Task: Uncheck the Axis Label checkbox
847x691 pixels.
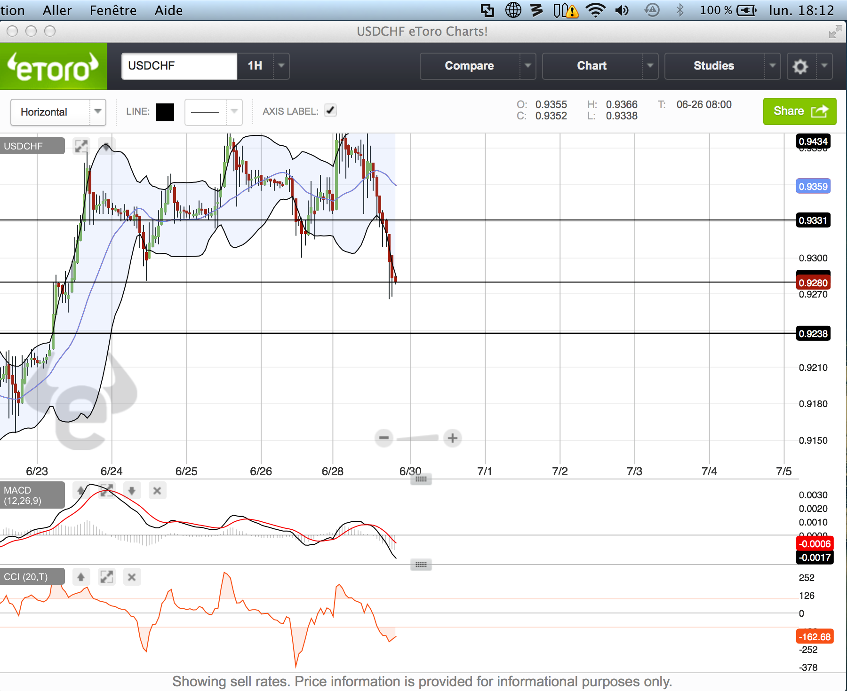Action: (x=330, y=110)
